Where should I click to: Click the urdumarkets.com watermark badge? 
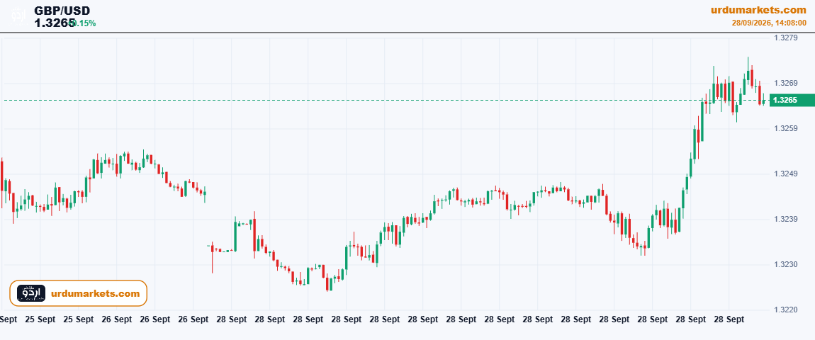click(79, 293)
